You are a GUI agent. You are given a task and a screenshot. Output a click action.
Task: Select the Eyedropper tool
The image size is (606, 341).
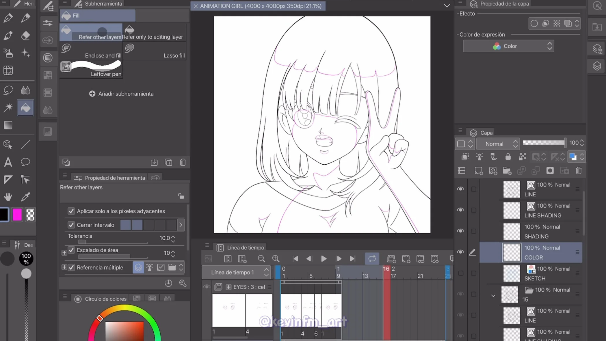25,197
